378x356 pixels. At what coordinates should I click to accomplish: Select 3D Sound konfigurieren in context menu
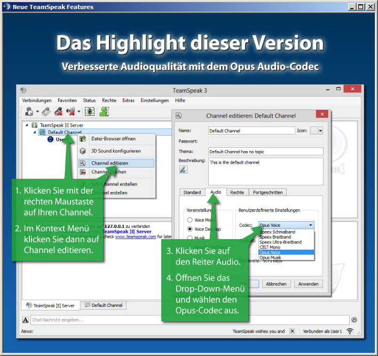(116, 151)
